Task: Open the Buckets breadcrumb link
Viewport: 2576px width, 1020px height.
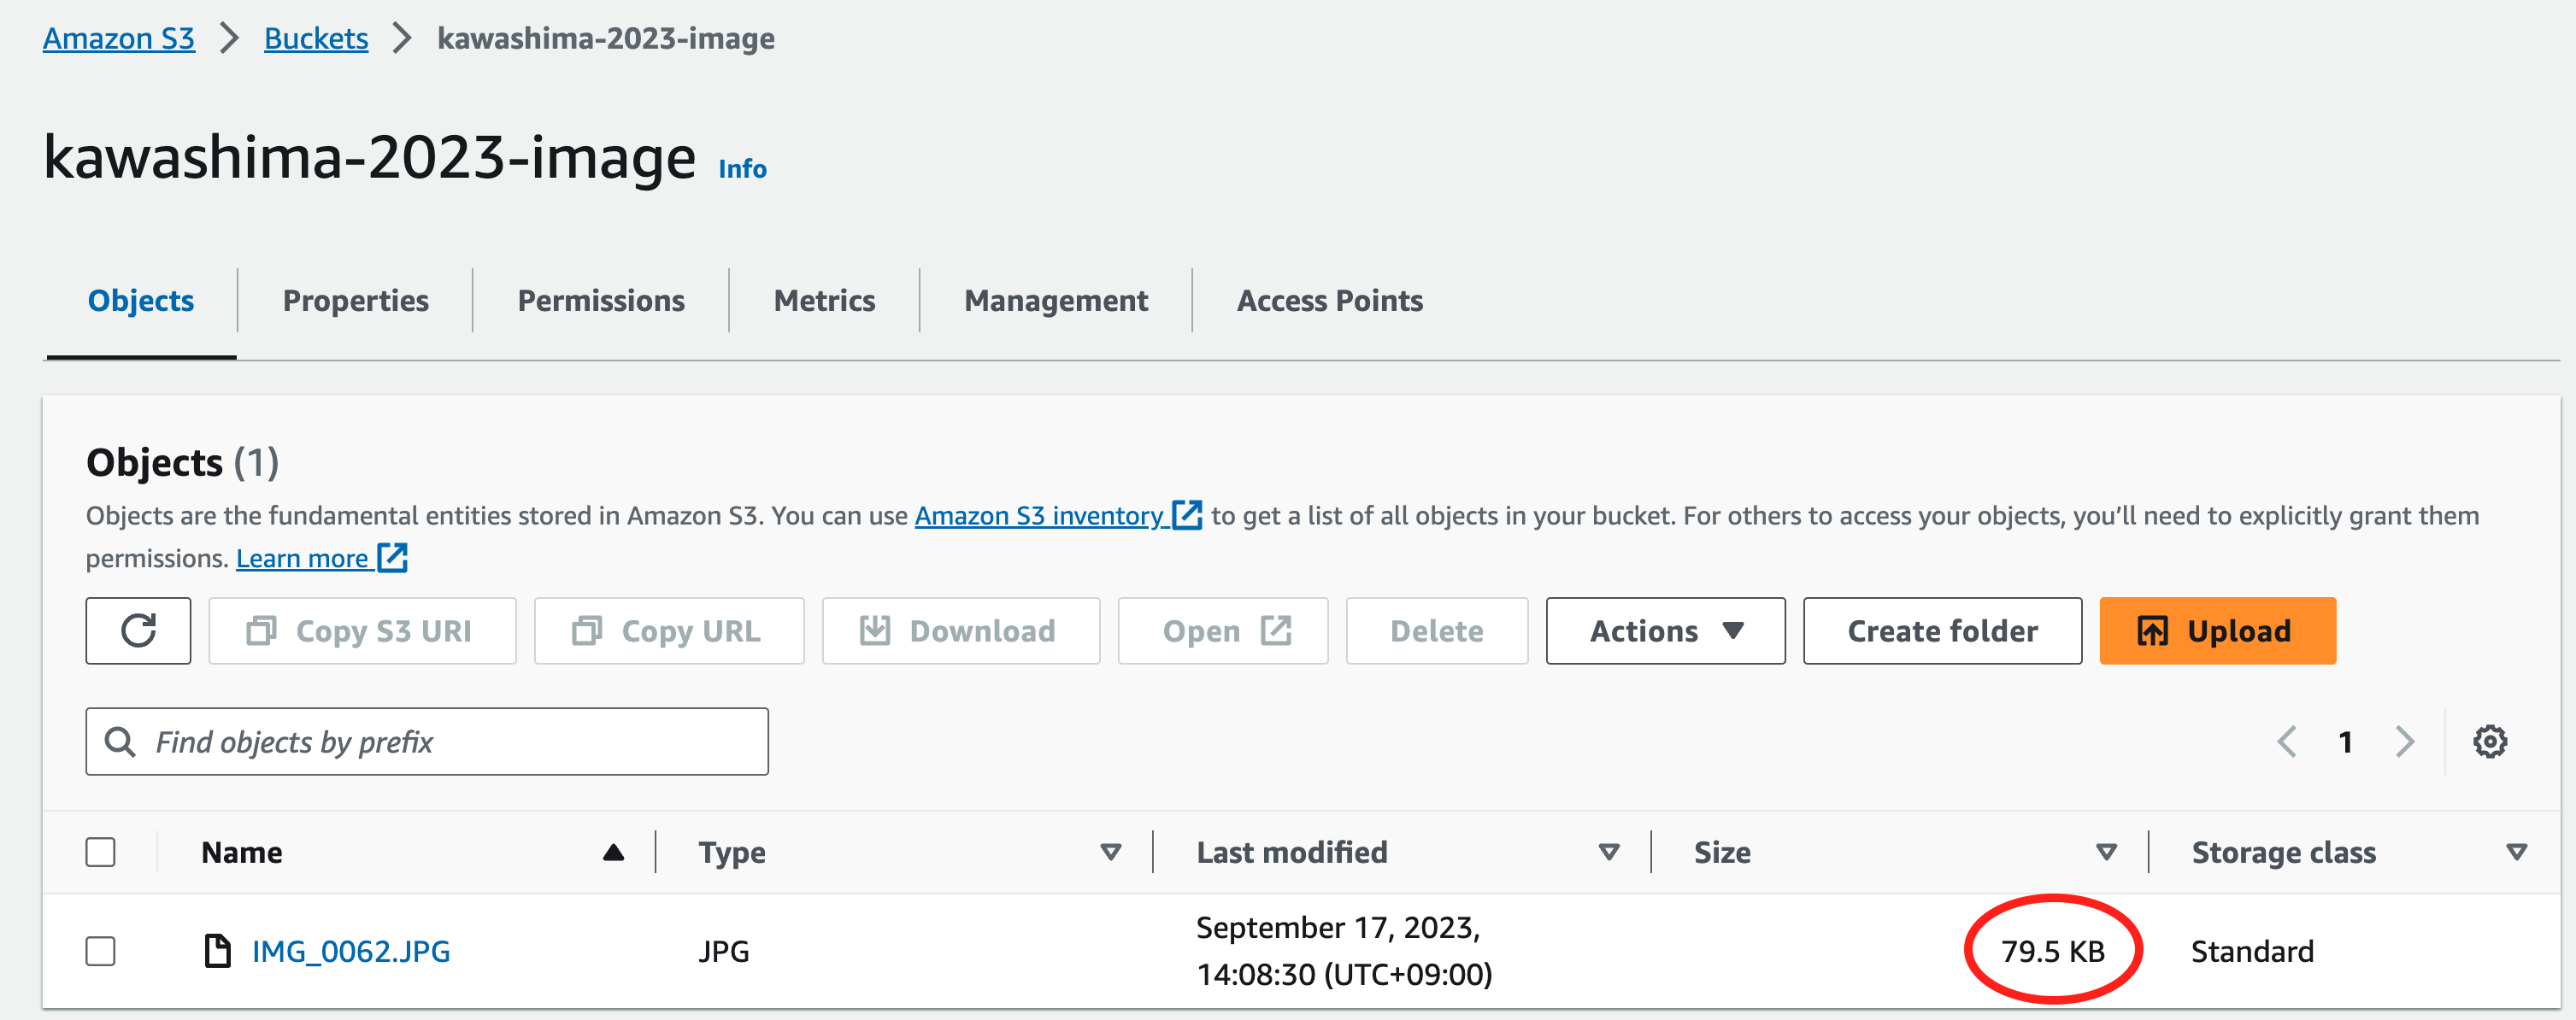Action: coord(316,38)
